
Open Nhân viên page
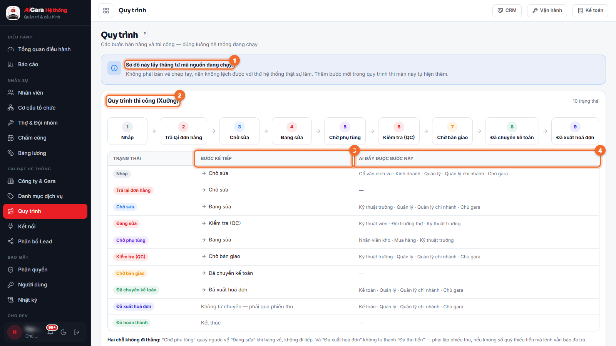(x=45, y=93)
